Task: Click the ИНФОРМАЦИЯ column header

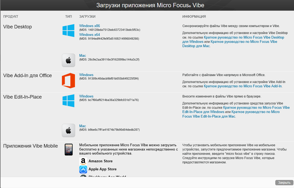Action: tap(194, 17)
